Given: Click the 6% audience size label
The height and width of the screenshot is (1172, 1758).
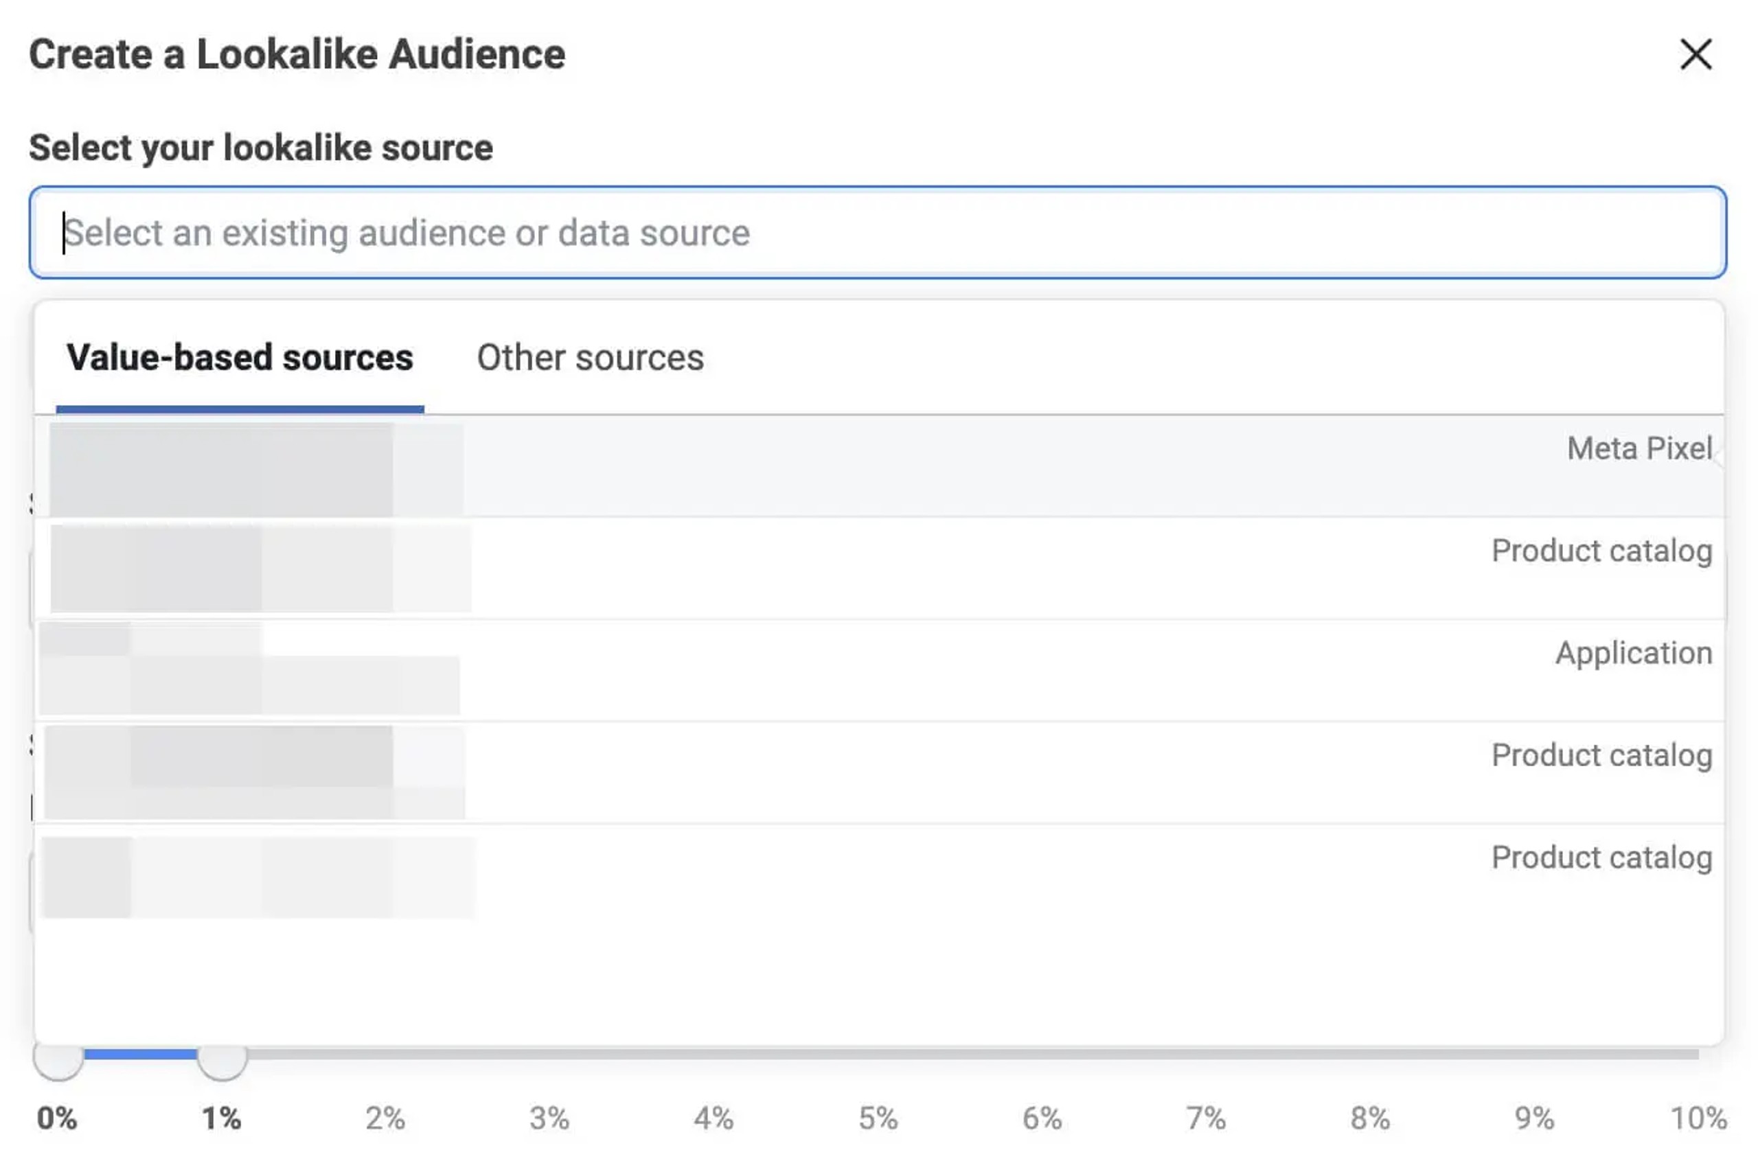Looking at the screenshot, I should click(1042, 1119).
